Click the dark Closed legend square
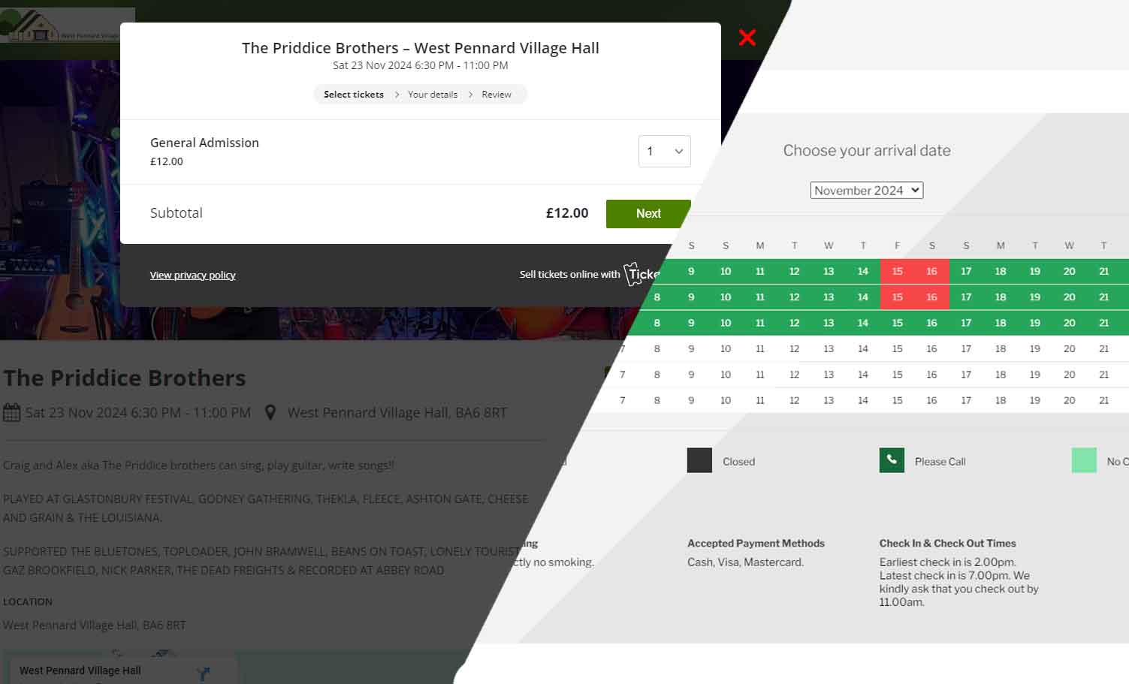 [699, 460]
